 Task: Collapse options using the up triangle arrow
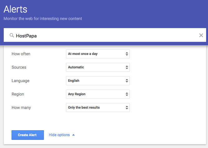tap(73, 135)
